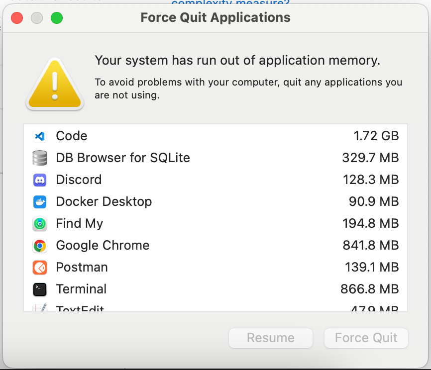Click the Docker Desktop whale icon

click(40, 202)
